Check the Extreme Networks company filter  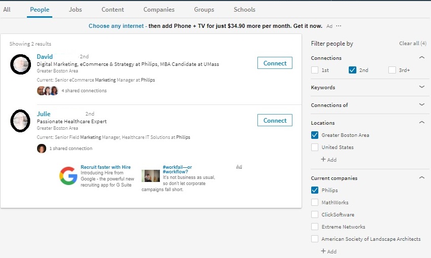pos(315,227)
